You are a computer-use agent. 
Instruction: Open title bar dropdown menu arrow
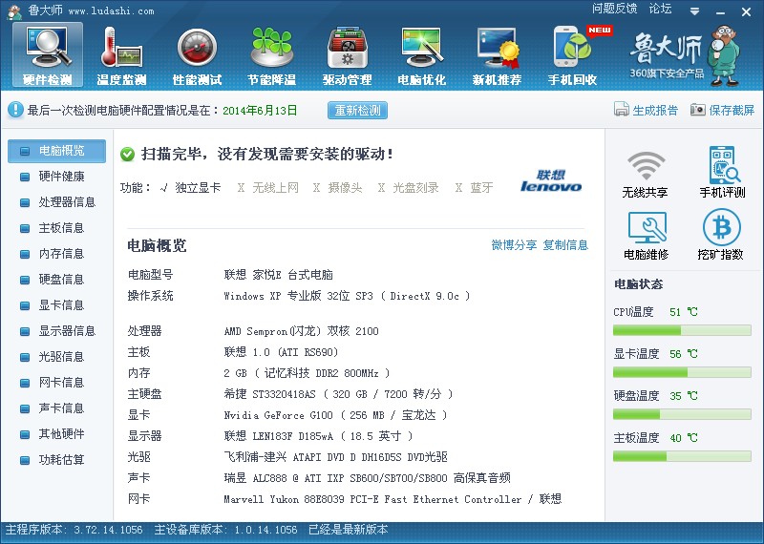point(695,11)
